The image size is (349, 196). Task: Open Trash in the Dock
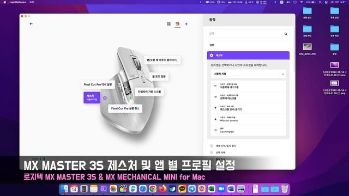[285, 189]
